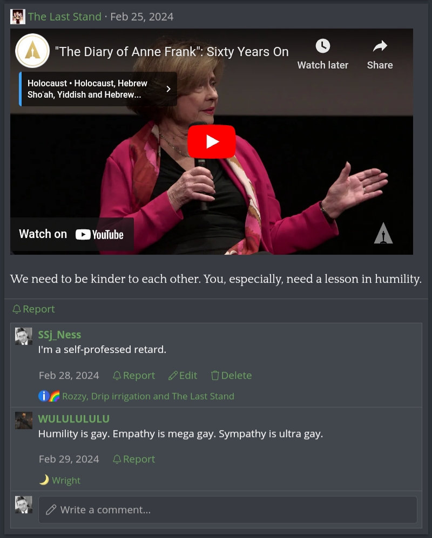Viewport: 432px width, 538px height.
Task: Focus the Write a comment field
Action: (x=228, y=509)
